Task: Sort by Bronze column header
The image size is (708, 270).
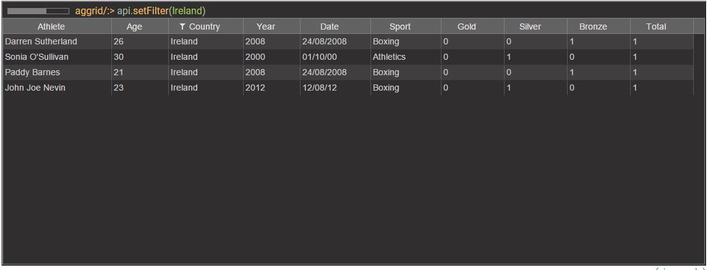Action: click(x=593, y=27)
